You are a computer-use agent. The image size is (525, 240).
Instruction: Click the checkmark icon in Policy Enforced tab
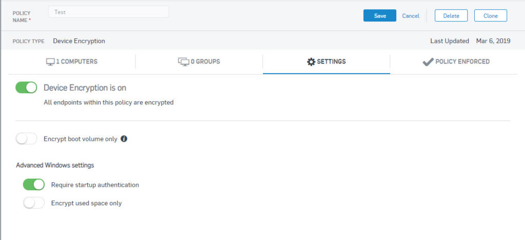pyautogui.click(x=428, y=62)
